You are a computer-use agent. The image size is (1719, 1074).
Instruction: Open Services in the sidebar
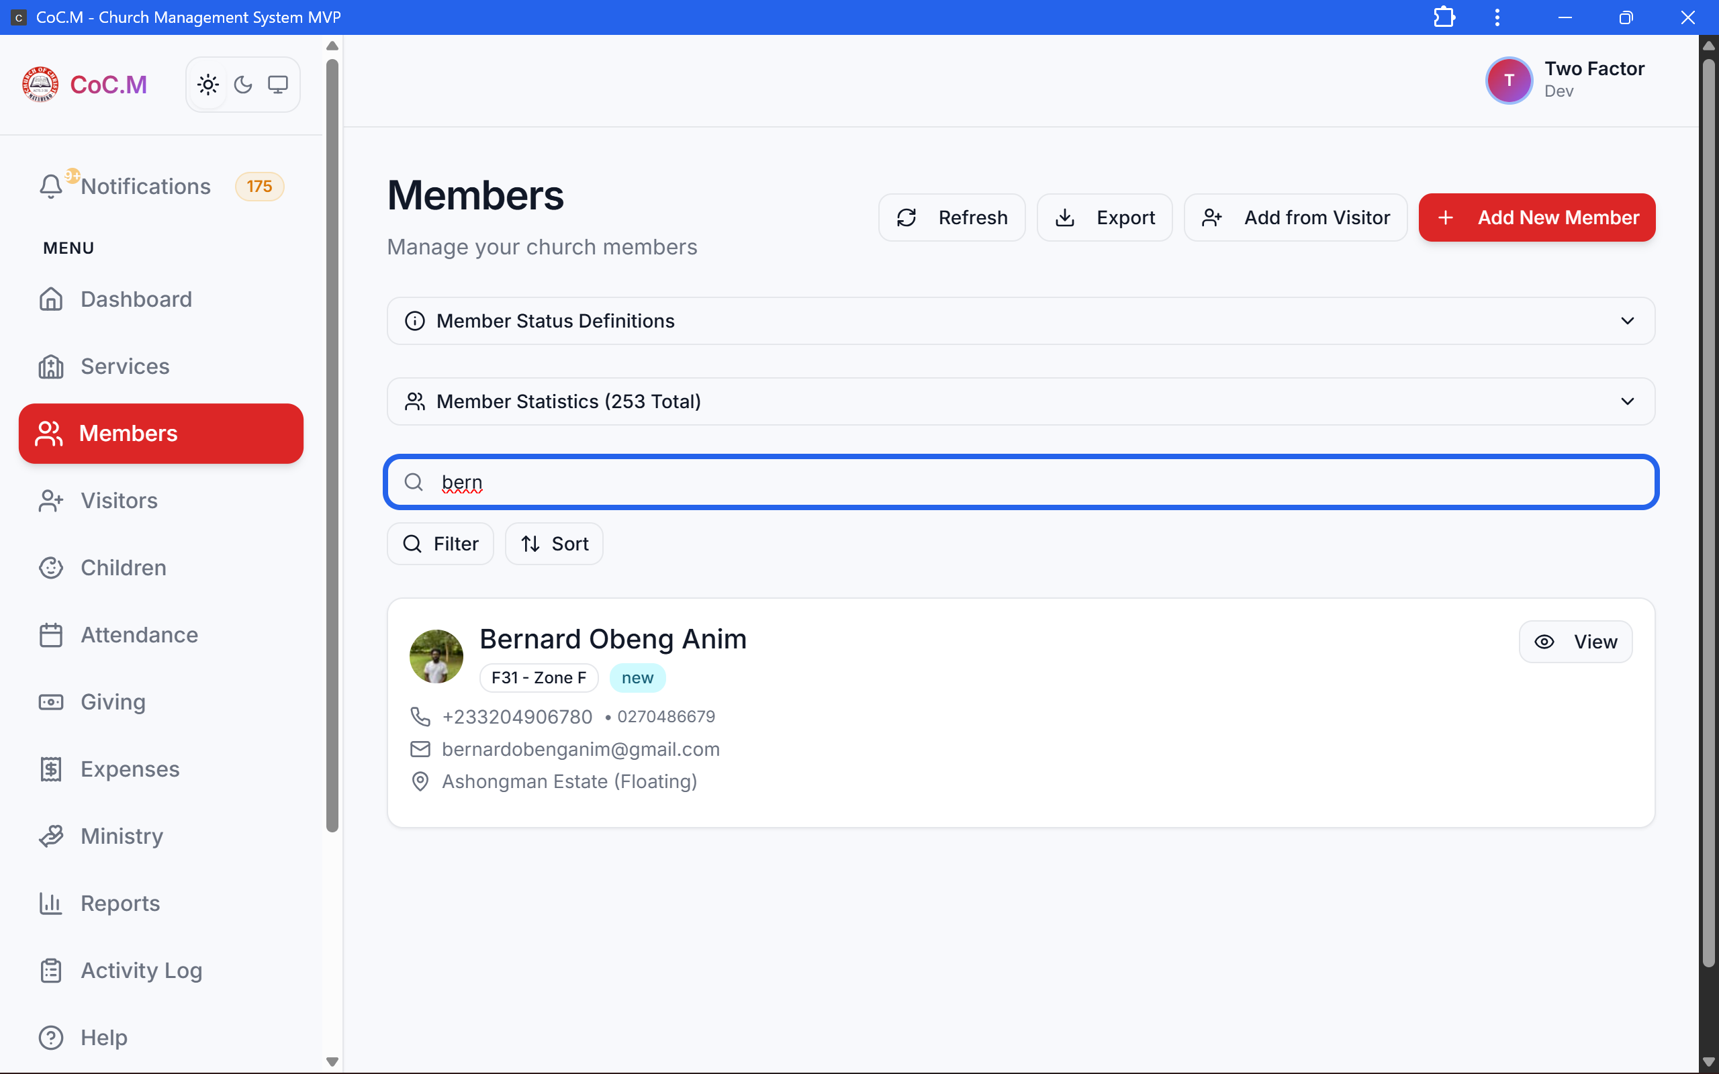click(161, 366)
